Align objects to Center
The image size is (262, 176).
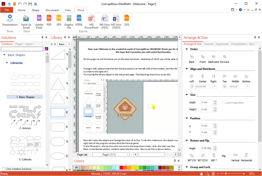point(202,78)
